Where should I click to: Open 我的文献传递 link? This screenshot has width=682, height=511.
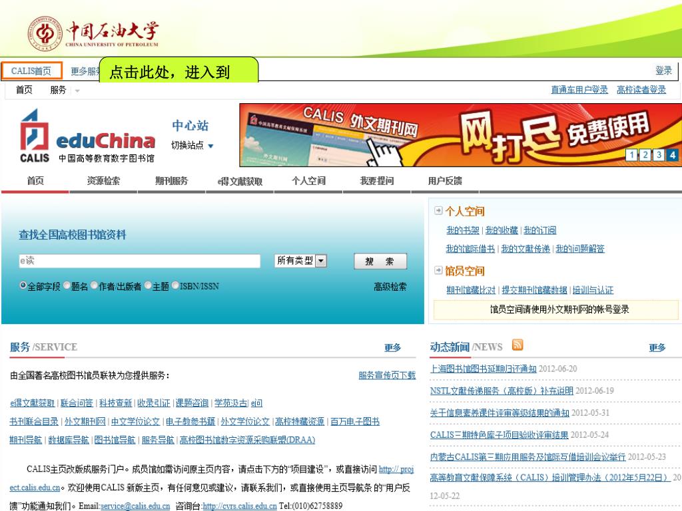coord(525,249)
